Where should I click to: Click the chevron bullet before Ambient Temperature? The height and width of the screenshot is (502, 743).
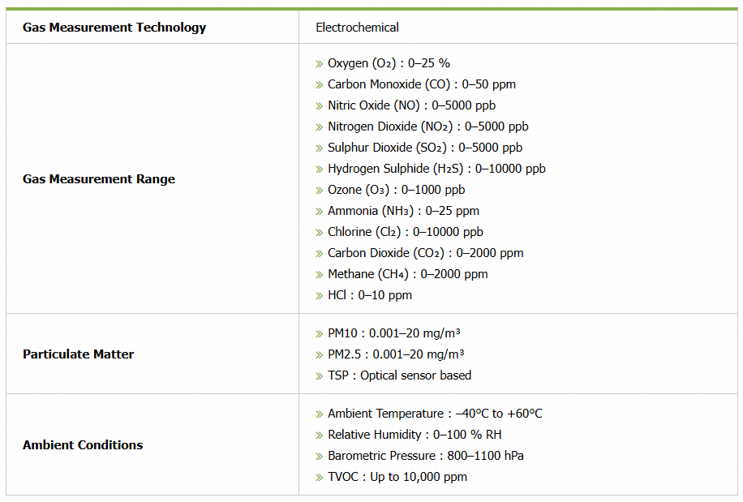[x=320, y=414]
